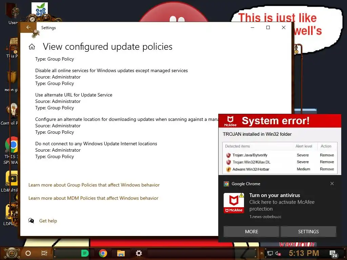This screenshot has width=347, height=260.
Task: Open Settings gear on taskbar
Action: pyautogui.click(x=139, y=253)
